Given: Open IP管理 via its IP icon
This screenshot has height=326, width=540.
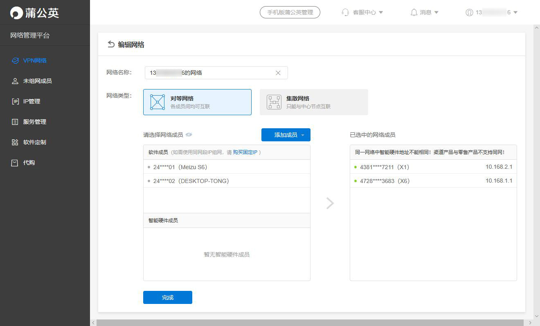Looking at the screenshot, I should 15,101.
